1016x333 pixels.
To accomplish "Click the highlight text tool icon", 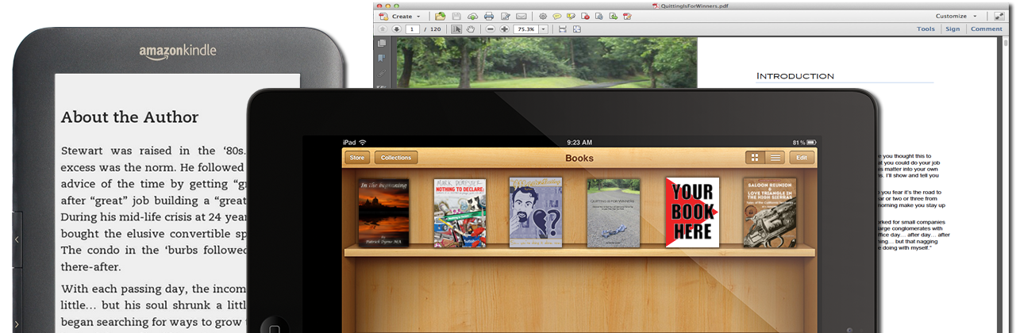I will coord(571,16).
